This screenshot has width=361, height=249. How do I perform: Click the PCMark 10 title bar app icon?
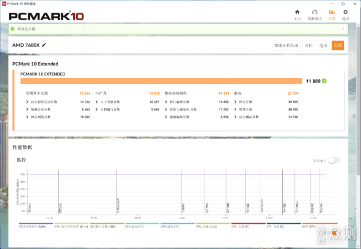(x=4, y=3)
